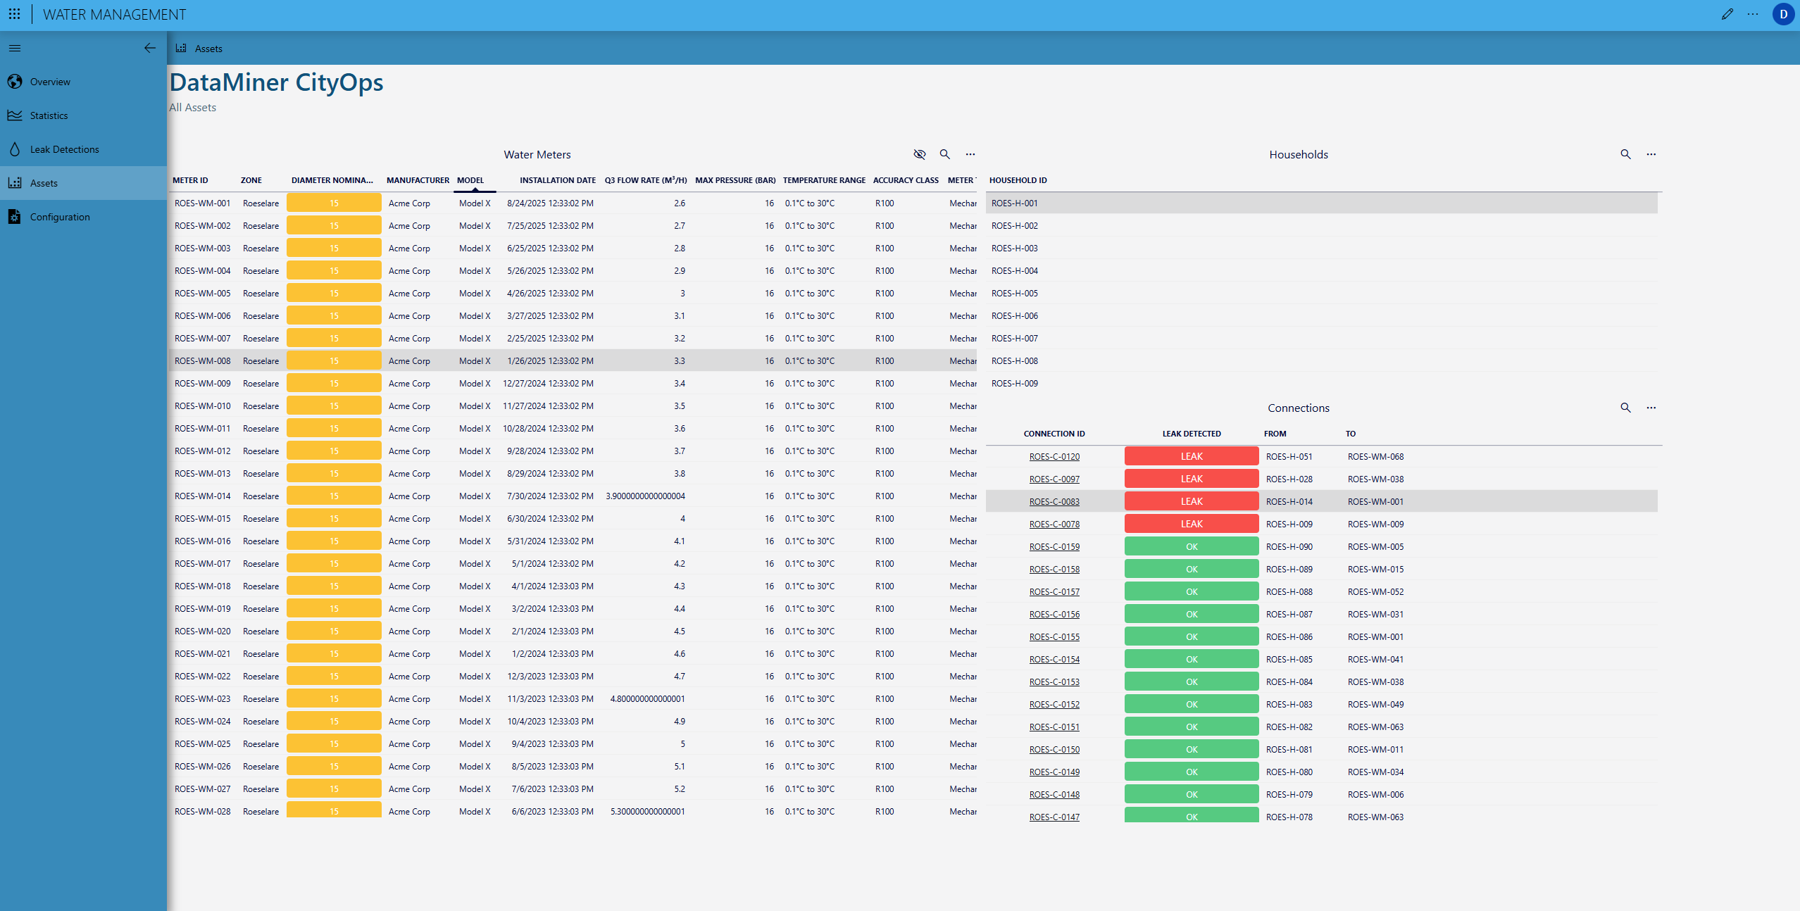Image resolution: width=1800 pixels, height=911 pixels.
Task: Go to Statistics page
Action: pos(49,115)
